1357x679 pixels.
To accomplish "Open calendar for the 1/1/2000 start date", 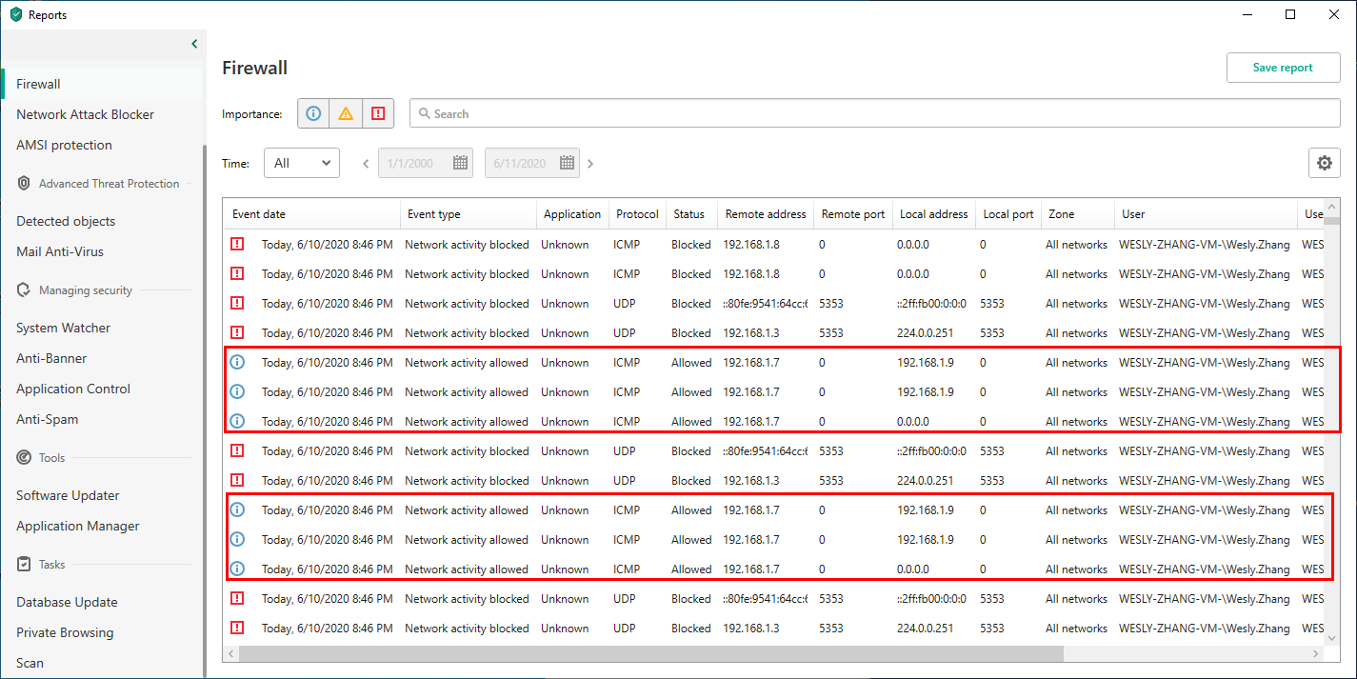I will [461, 163].
